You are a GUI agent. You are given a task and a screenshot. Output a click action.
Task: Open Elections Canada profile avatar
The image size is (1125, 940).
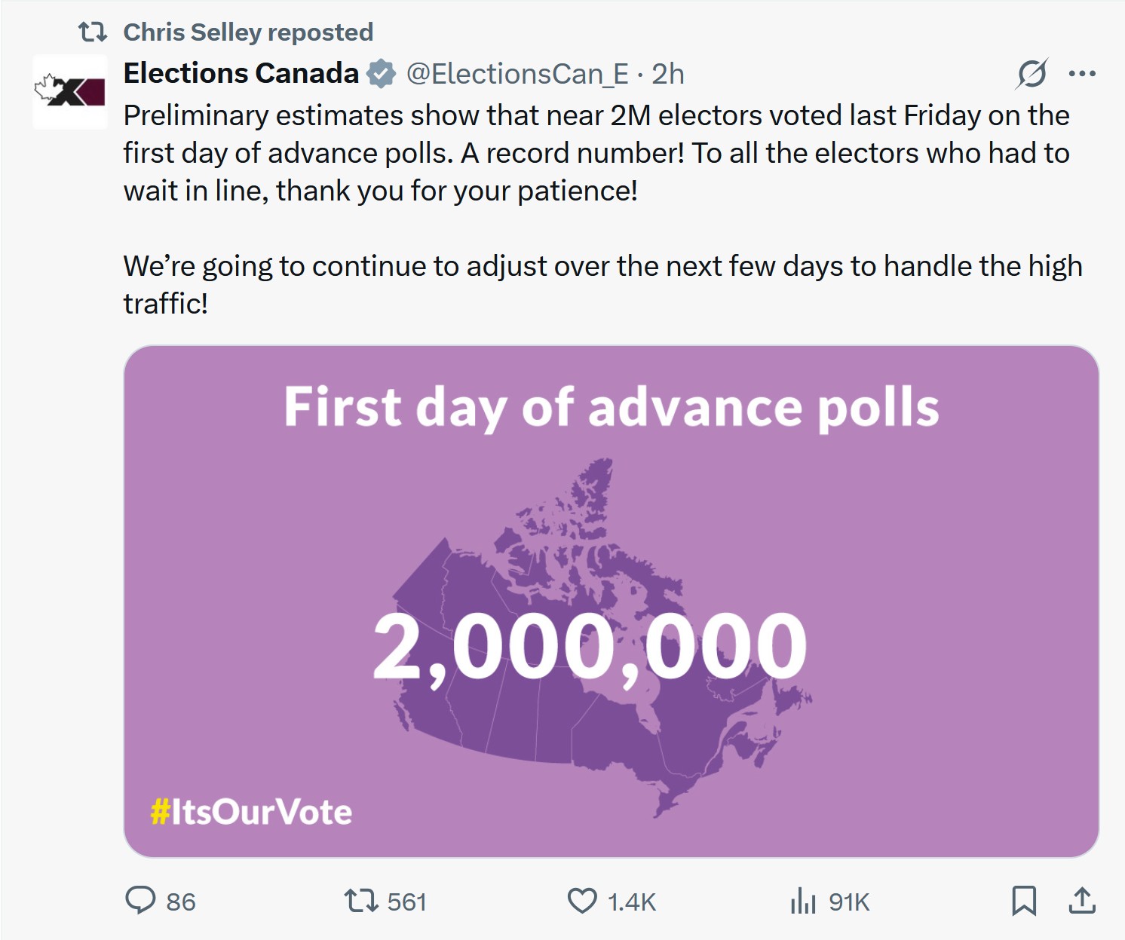[69, 91]
